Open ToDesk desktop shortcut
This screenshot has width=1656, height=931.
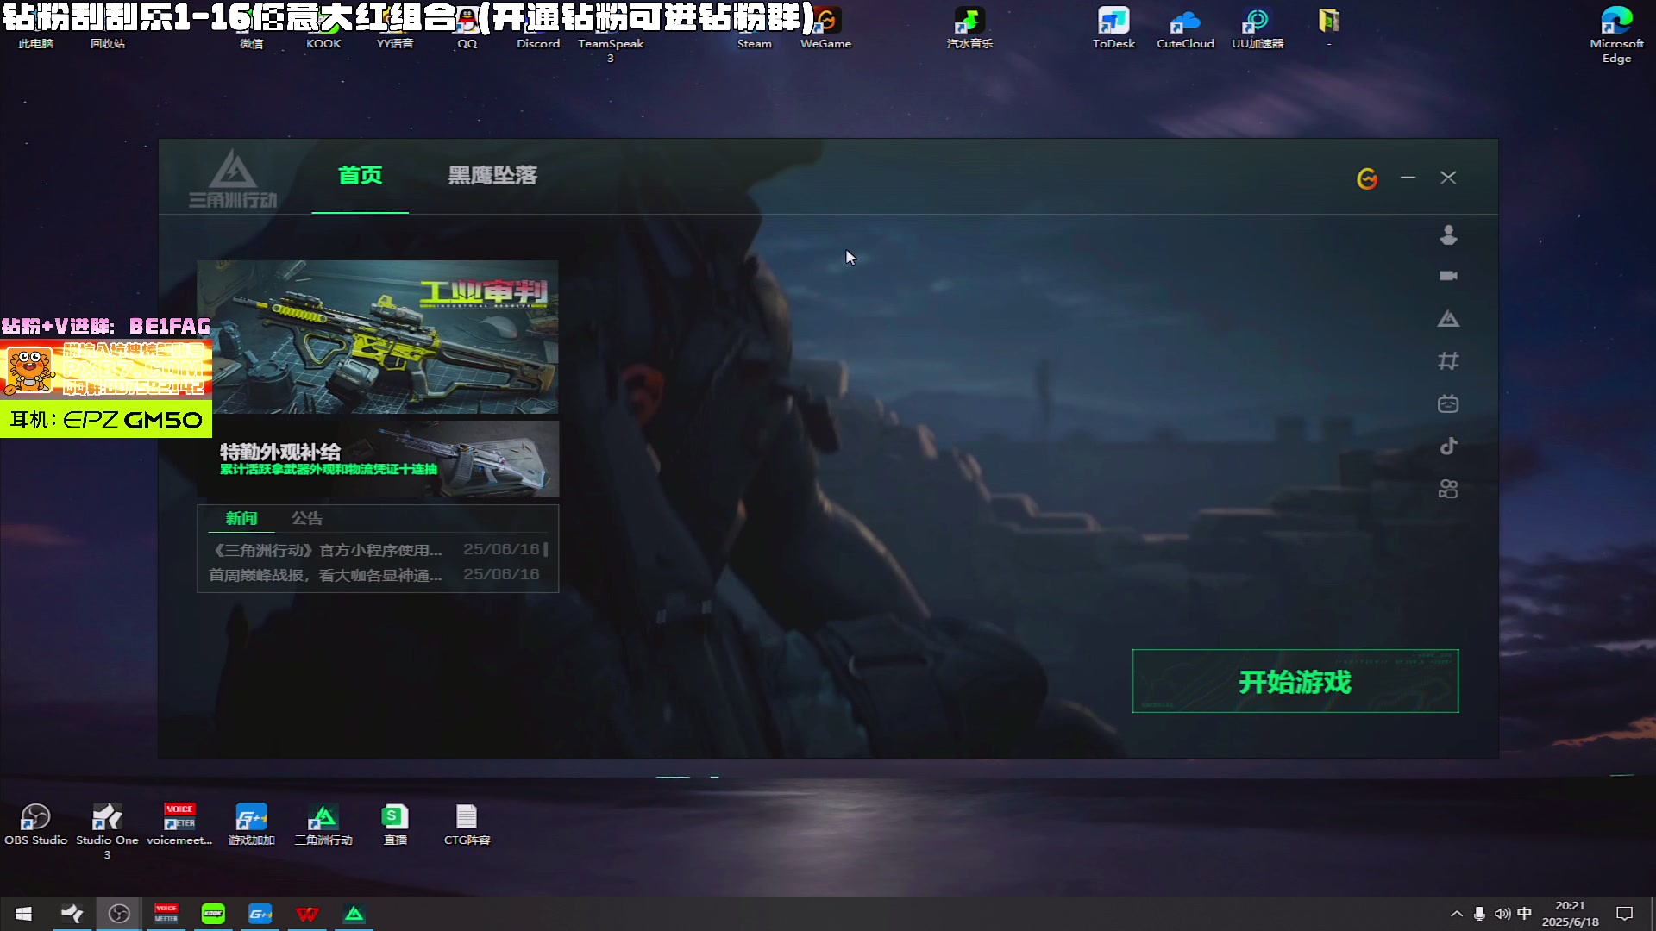(1113, 28)
